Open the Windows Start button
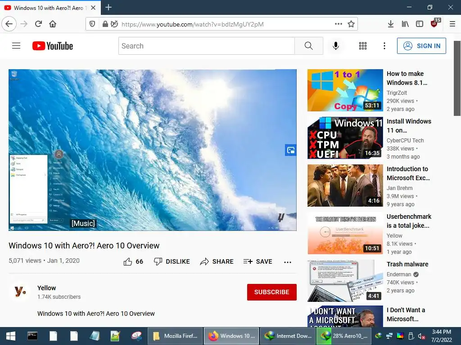 (x=11, y=336)
